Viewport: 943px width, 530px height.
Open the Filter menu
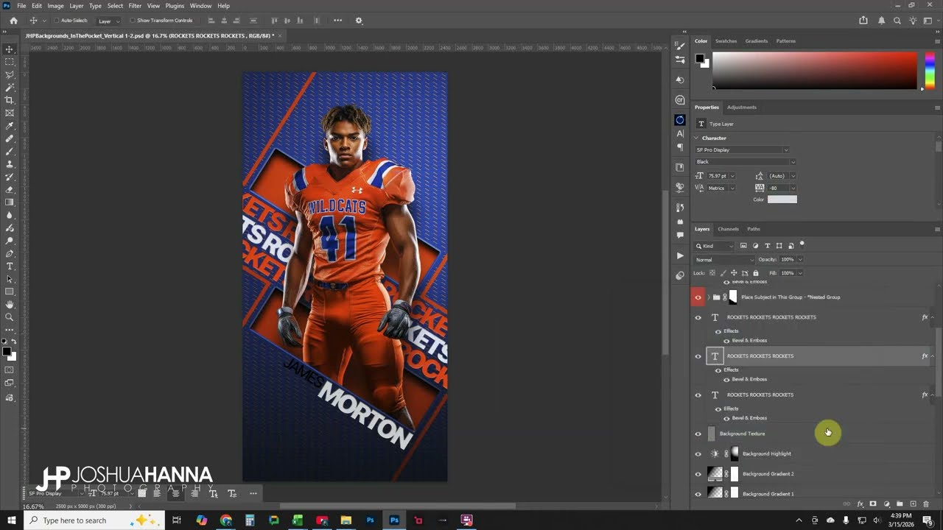(x=135, y=6)
